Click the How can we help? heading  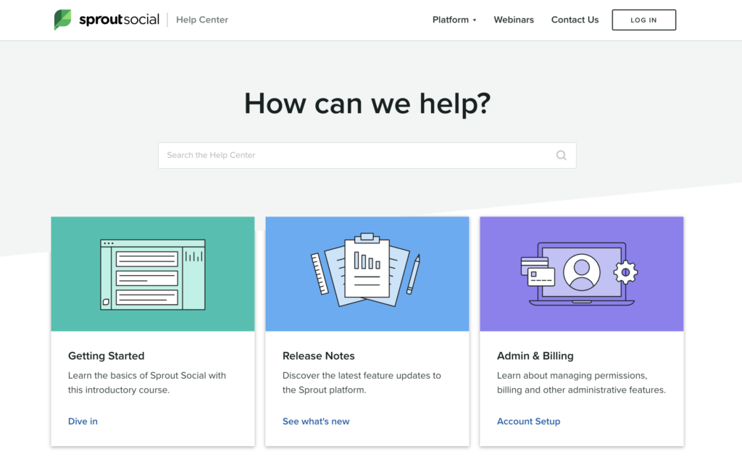point(367,104)
